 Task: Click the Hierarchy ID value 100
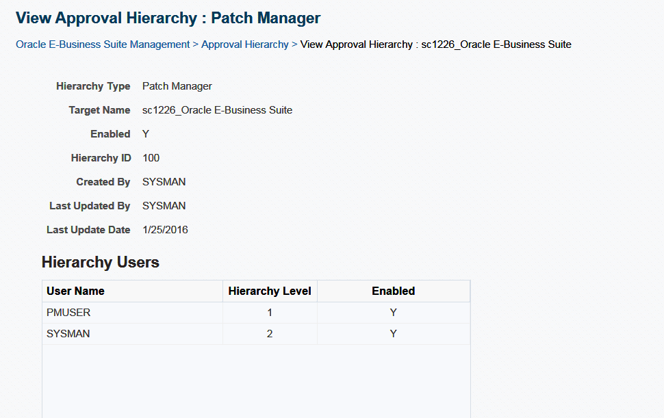tap(151, 158)
